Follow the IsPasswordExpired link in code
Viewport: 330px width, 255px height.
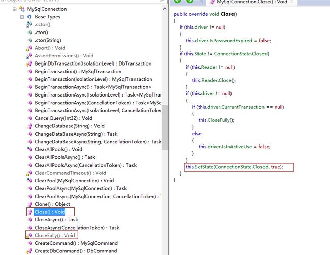coord(230,41)
